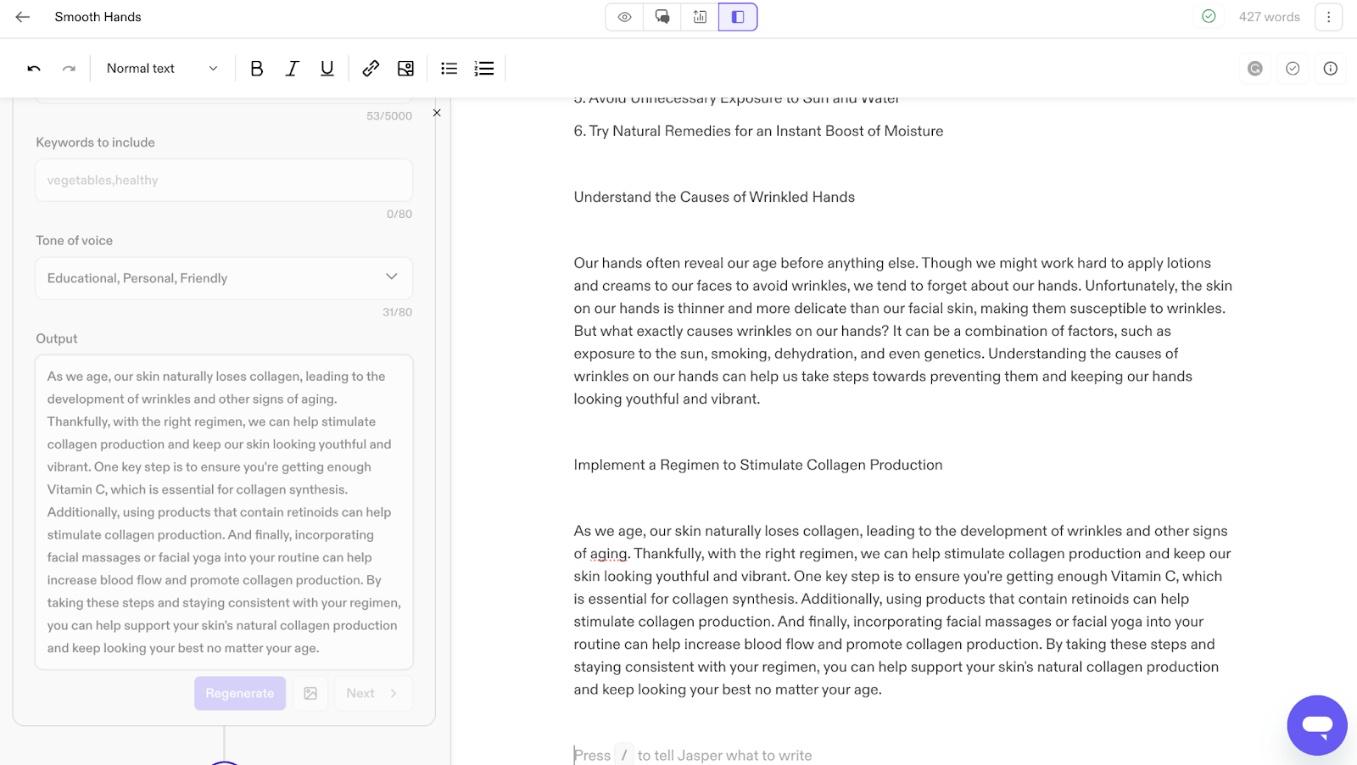Click the green saved status checkmark

coord(1209,17)
